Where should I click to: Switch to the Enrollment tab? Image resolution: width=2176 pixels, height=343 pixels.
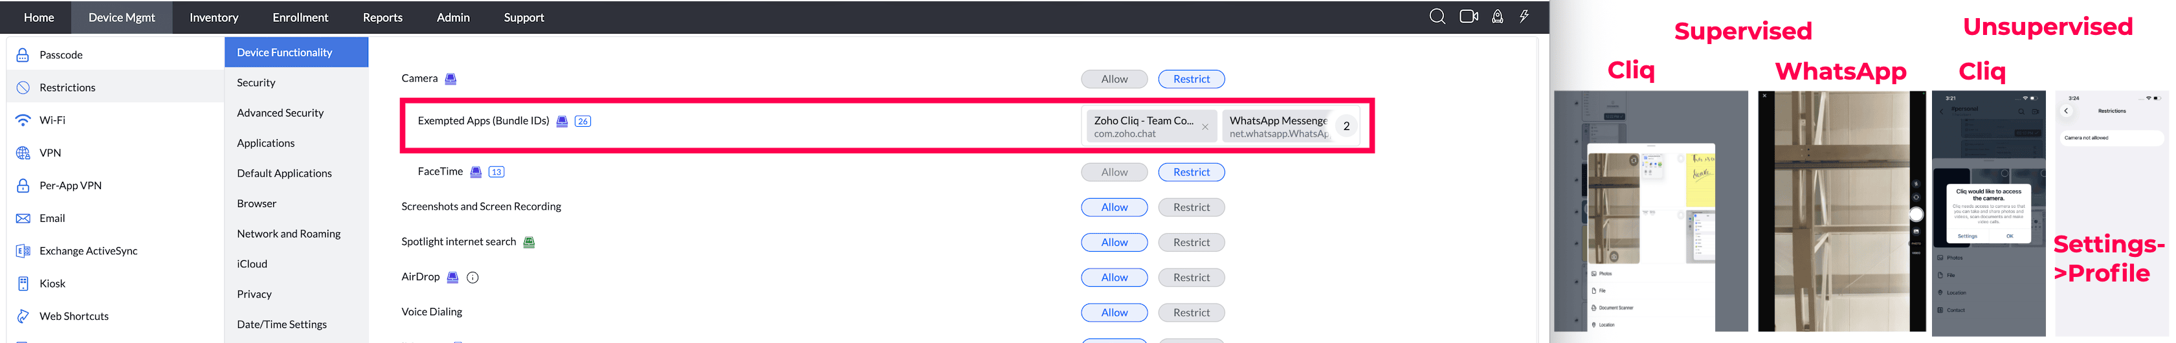[300, 17]
